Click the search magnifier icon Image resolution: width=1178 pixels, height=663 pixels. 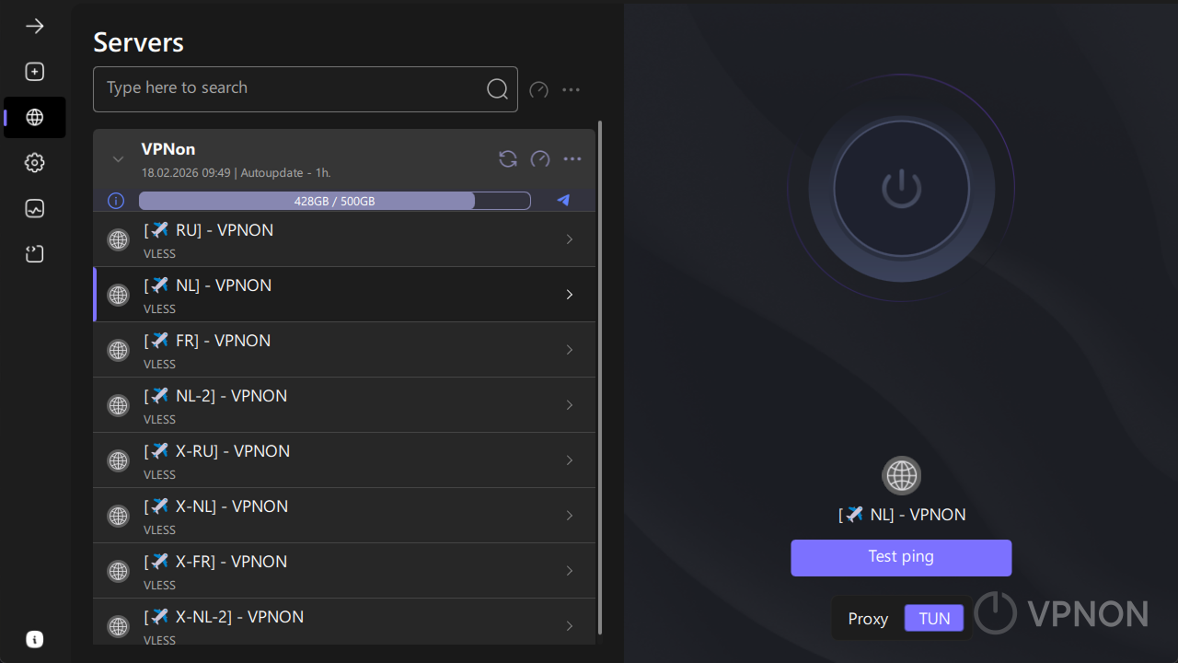pyautogui.click(x=497, y=88)
